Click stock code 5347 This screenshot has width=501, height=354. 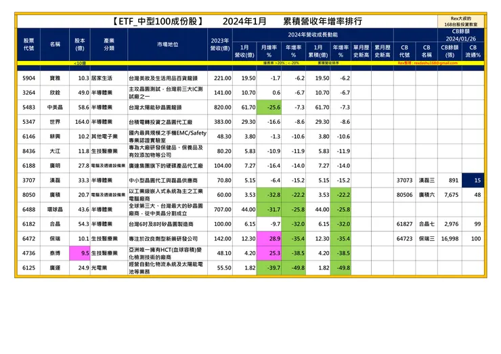click(x=28, y=122)
